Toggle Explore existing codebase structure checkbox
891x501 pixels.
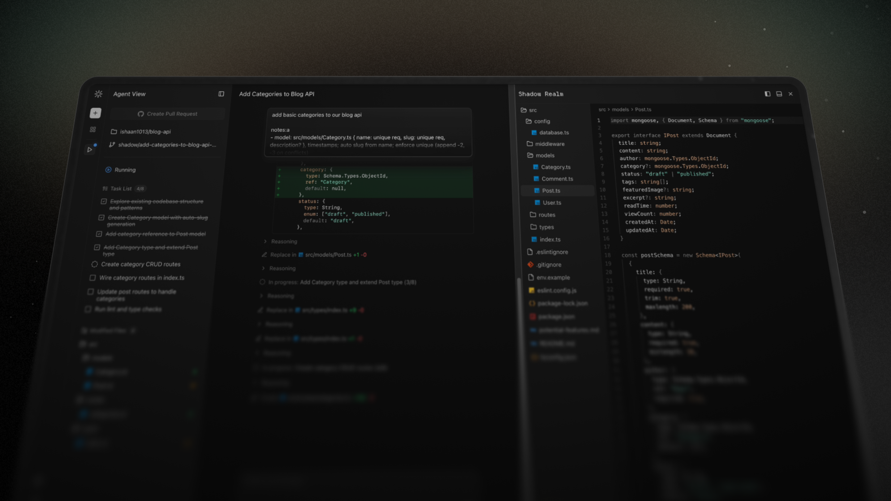(x=103, y=201)
